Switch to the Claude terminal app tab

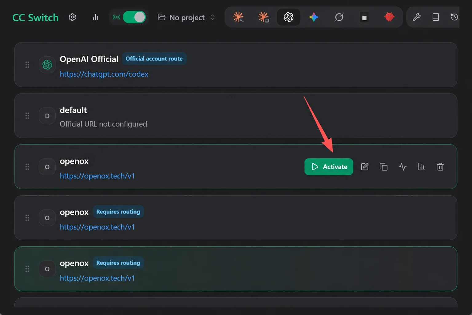coord(238,17)
